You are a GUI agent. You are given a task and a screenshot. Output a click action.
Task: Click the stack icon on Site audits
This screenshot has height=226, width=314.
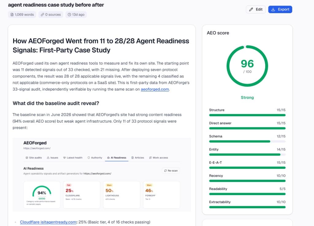(x=27, y=158)
